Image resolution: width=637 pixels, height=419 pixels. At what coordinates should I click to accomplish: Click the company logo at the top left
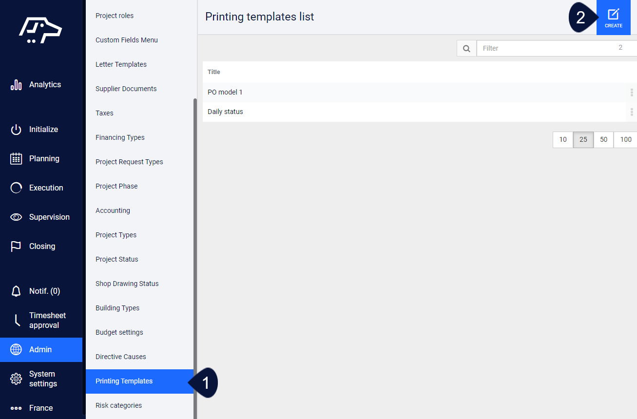(40, 30)
